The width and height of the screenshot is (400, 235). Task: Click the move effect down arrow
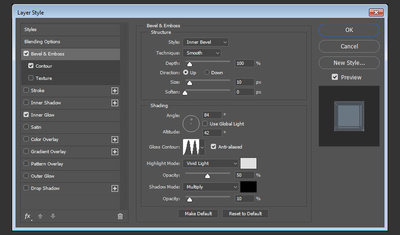pyautogui.click(x=53, y=216)
